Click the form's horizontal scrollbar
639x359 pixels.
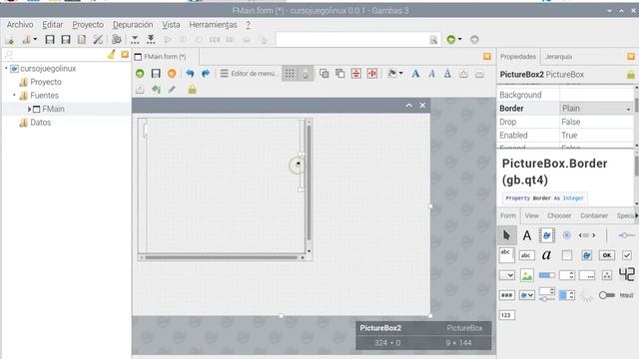222,257
